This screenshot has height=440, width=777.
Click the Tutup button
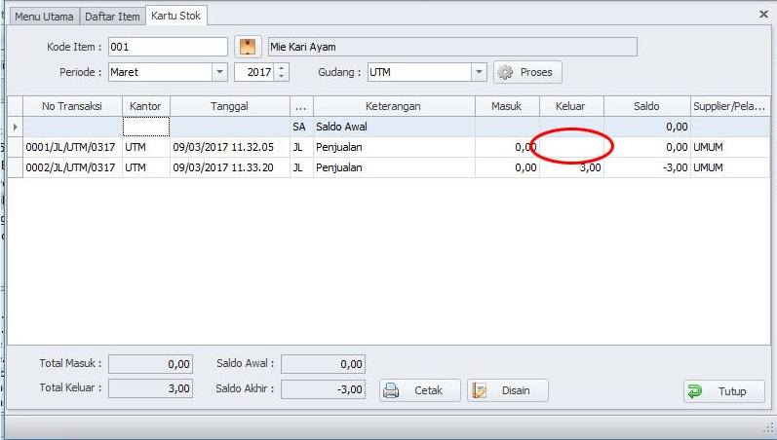tap(724, 391)
